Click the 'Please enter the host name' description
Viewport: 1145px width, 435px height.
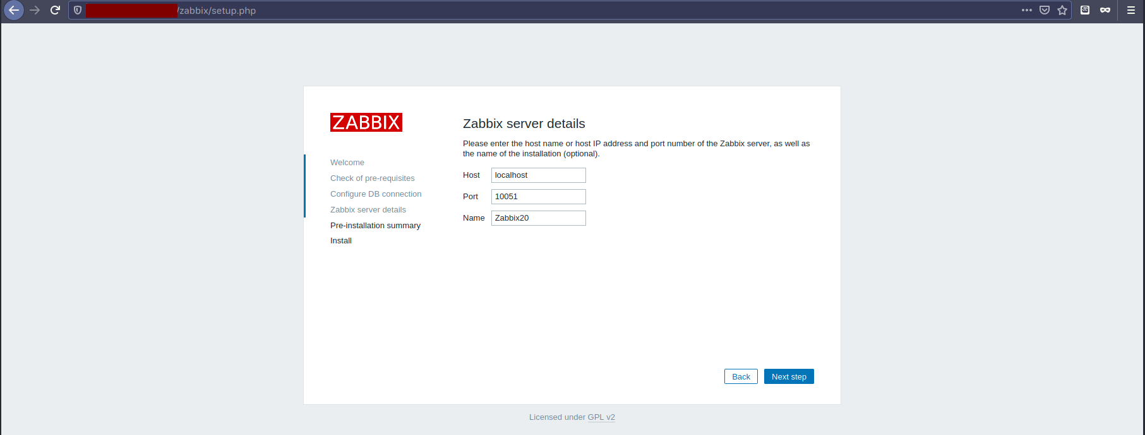[x=636, y=149]
